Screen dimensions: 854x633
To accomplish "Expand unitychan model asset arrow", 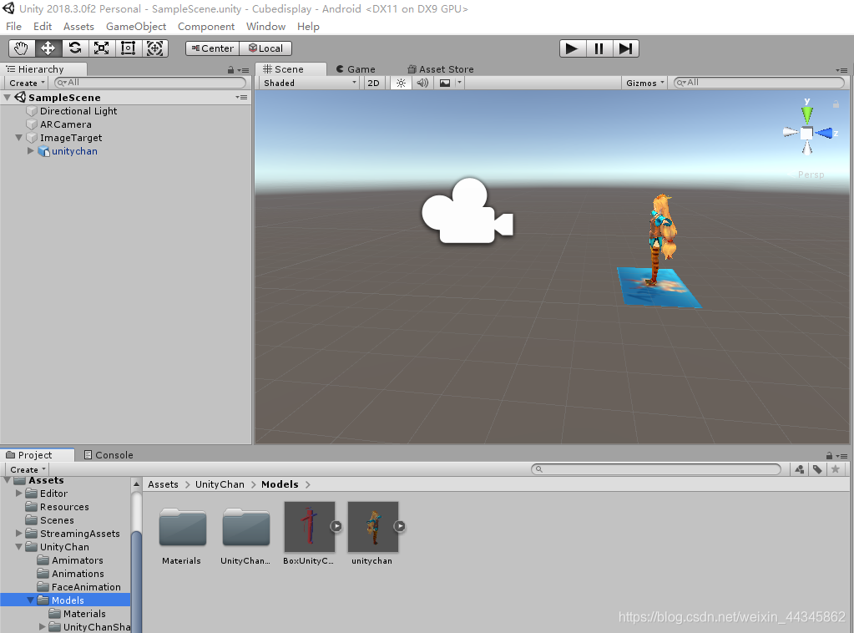I will tap(400, 526).
